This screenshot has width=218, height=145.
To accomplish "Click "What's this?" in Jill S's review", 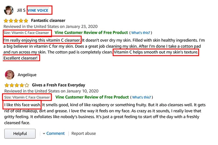I will pyautogui.click(x=141, y=32).
